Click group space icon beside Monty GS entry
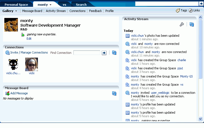Viewport: 204px width, 128px height. 127,76
